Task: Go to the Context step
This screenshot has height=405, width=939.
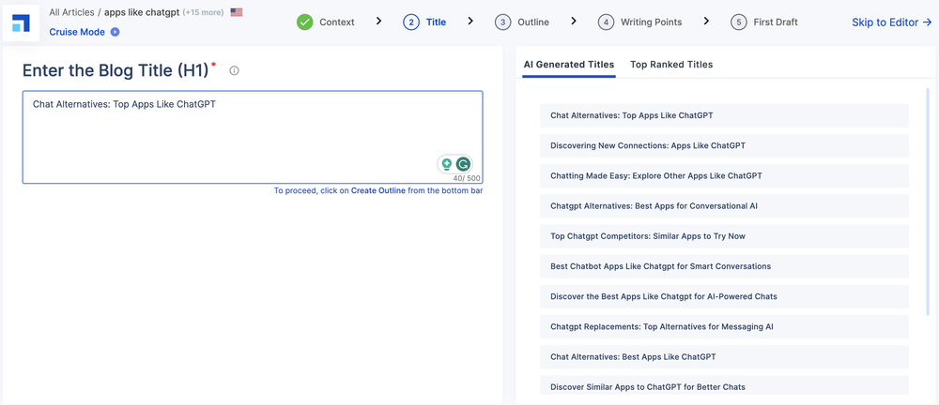Action: click(326, 22)
